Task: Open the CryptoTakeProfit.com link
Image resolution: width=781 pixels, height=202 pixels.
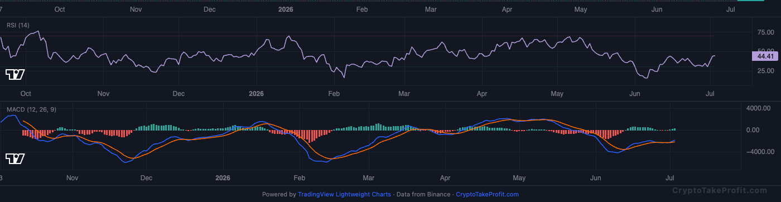Action: tap(487, 194)
